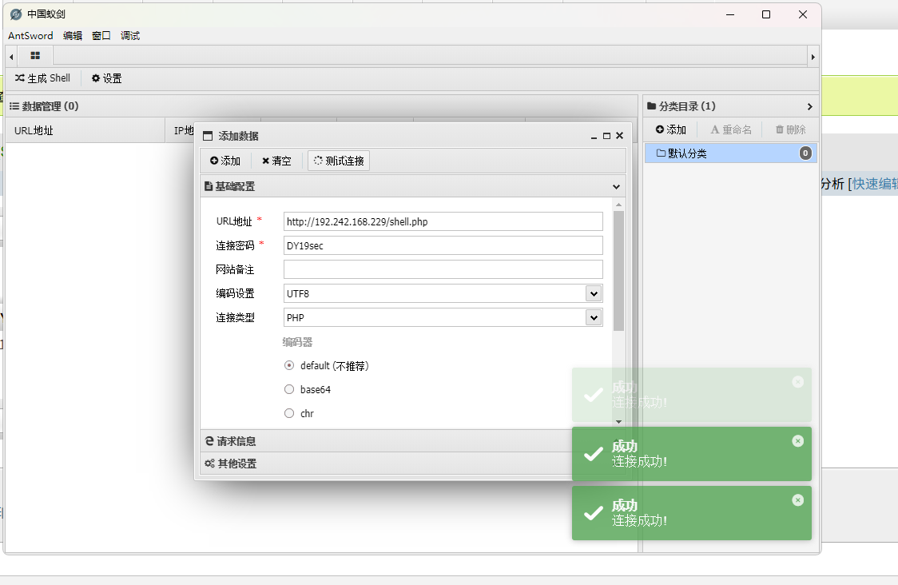The width and height of the screenshot is (898, 585).
Task: Collapse the 基础配置 section chevron
Action: 616,187
